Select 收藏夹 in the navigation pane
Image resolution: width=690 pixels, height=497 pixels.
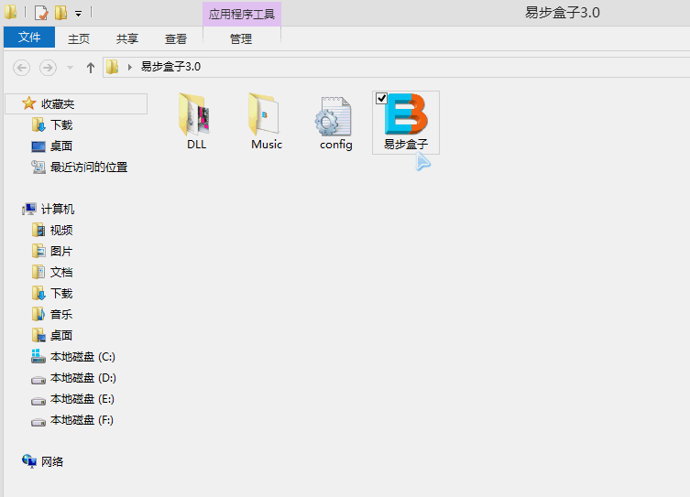click(x=76, y=104)
